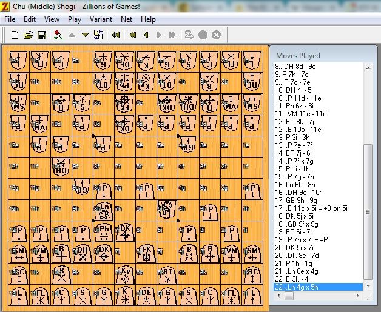Click empty board square 7g
This screenshot has height=312, width=381.
click(x=125, y=188)
